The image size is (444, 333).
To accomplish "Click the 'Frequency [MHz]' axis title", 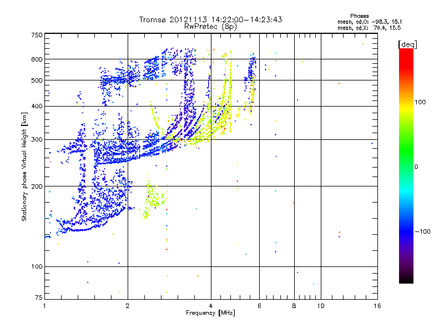I will [x=210, y=313].
